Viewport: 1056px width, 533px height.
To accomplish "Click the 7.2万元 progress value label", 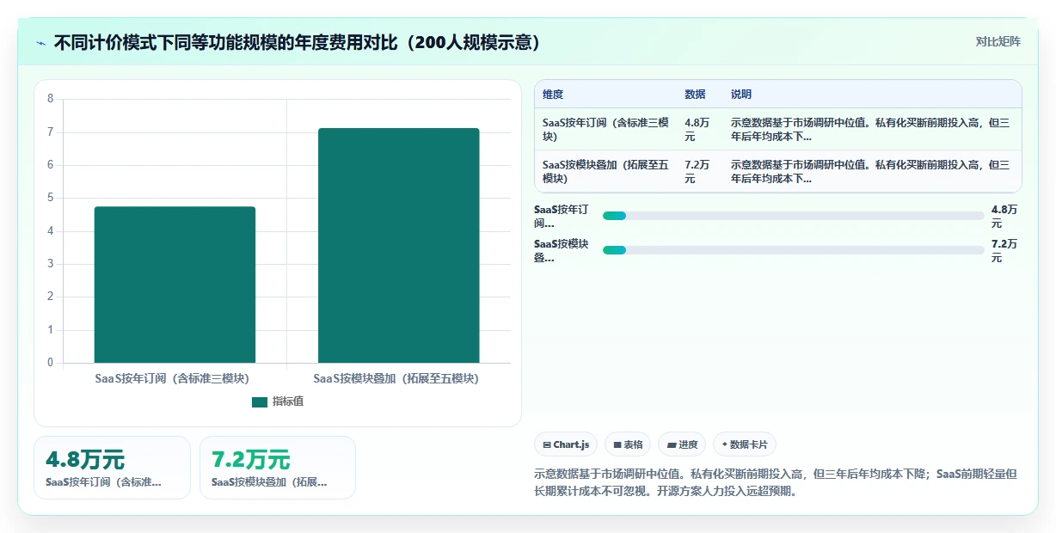I will click(1004, 250).
